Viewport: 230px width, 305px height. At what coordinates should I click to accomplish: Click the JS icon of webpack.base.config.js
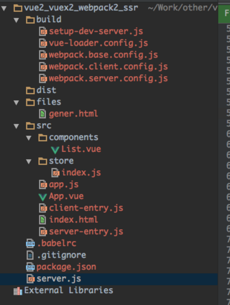point(43,55)
